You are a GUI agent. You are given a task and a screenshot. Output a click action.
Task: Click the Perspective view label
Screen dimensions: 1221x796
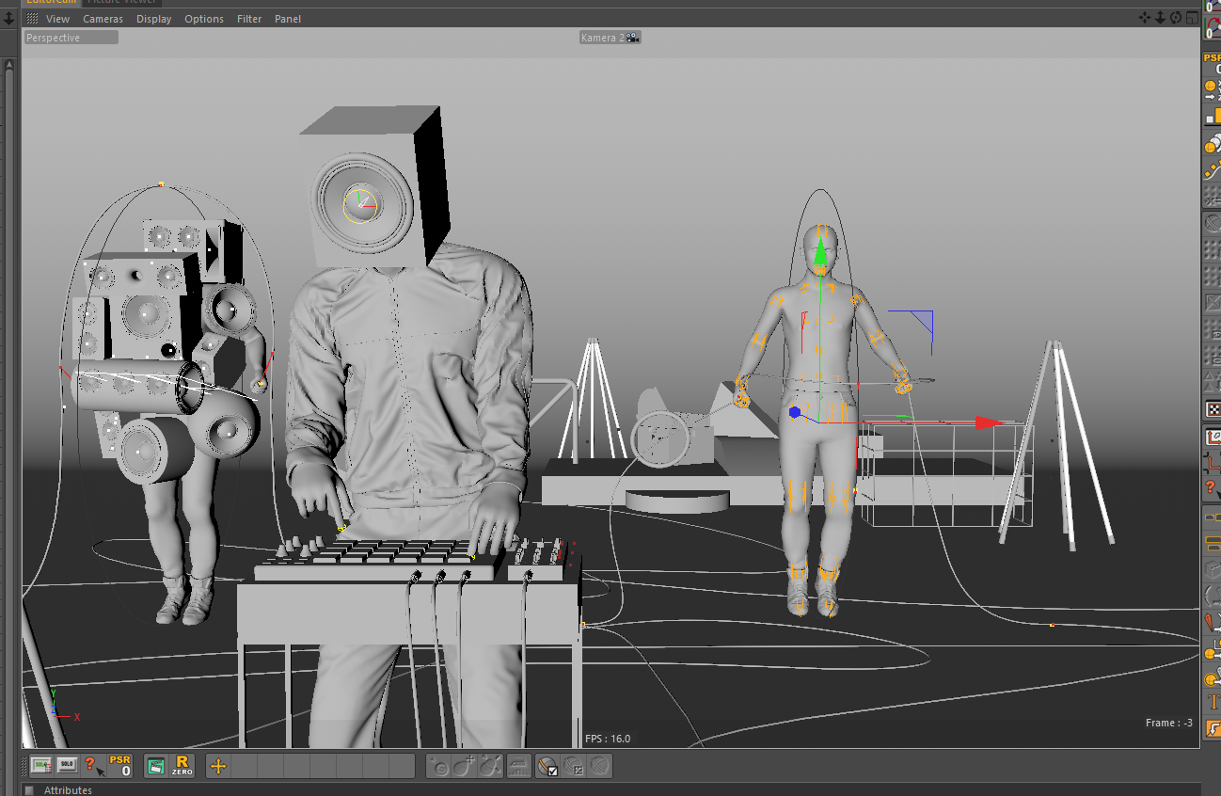[x=71, y=38]
